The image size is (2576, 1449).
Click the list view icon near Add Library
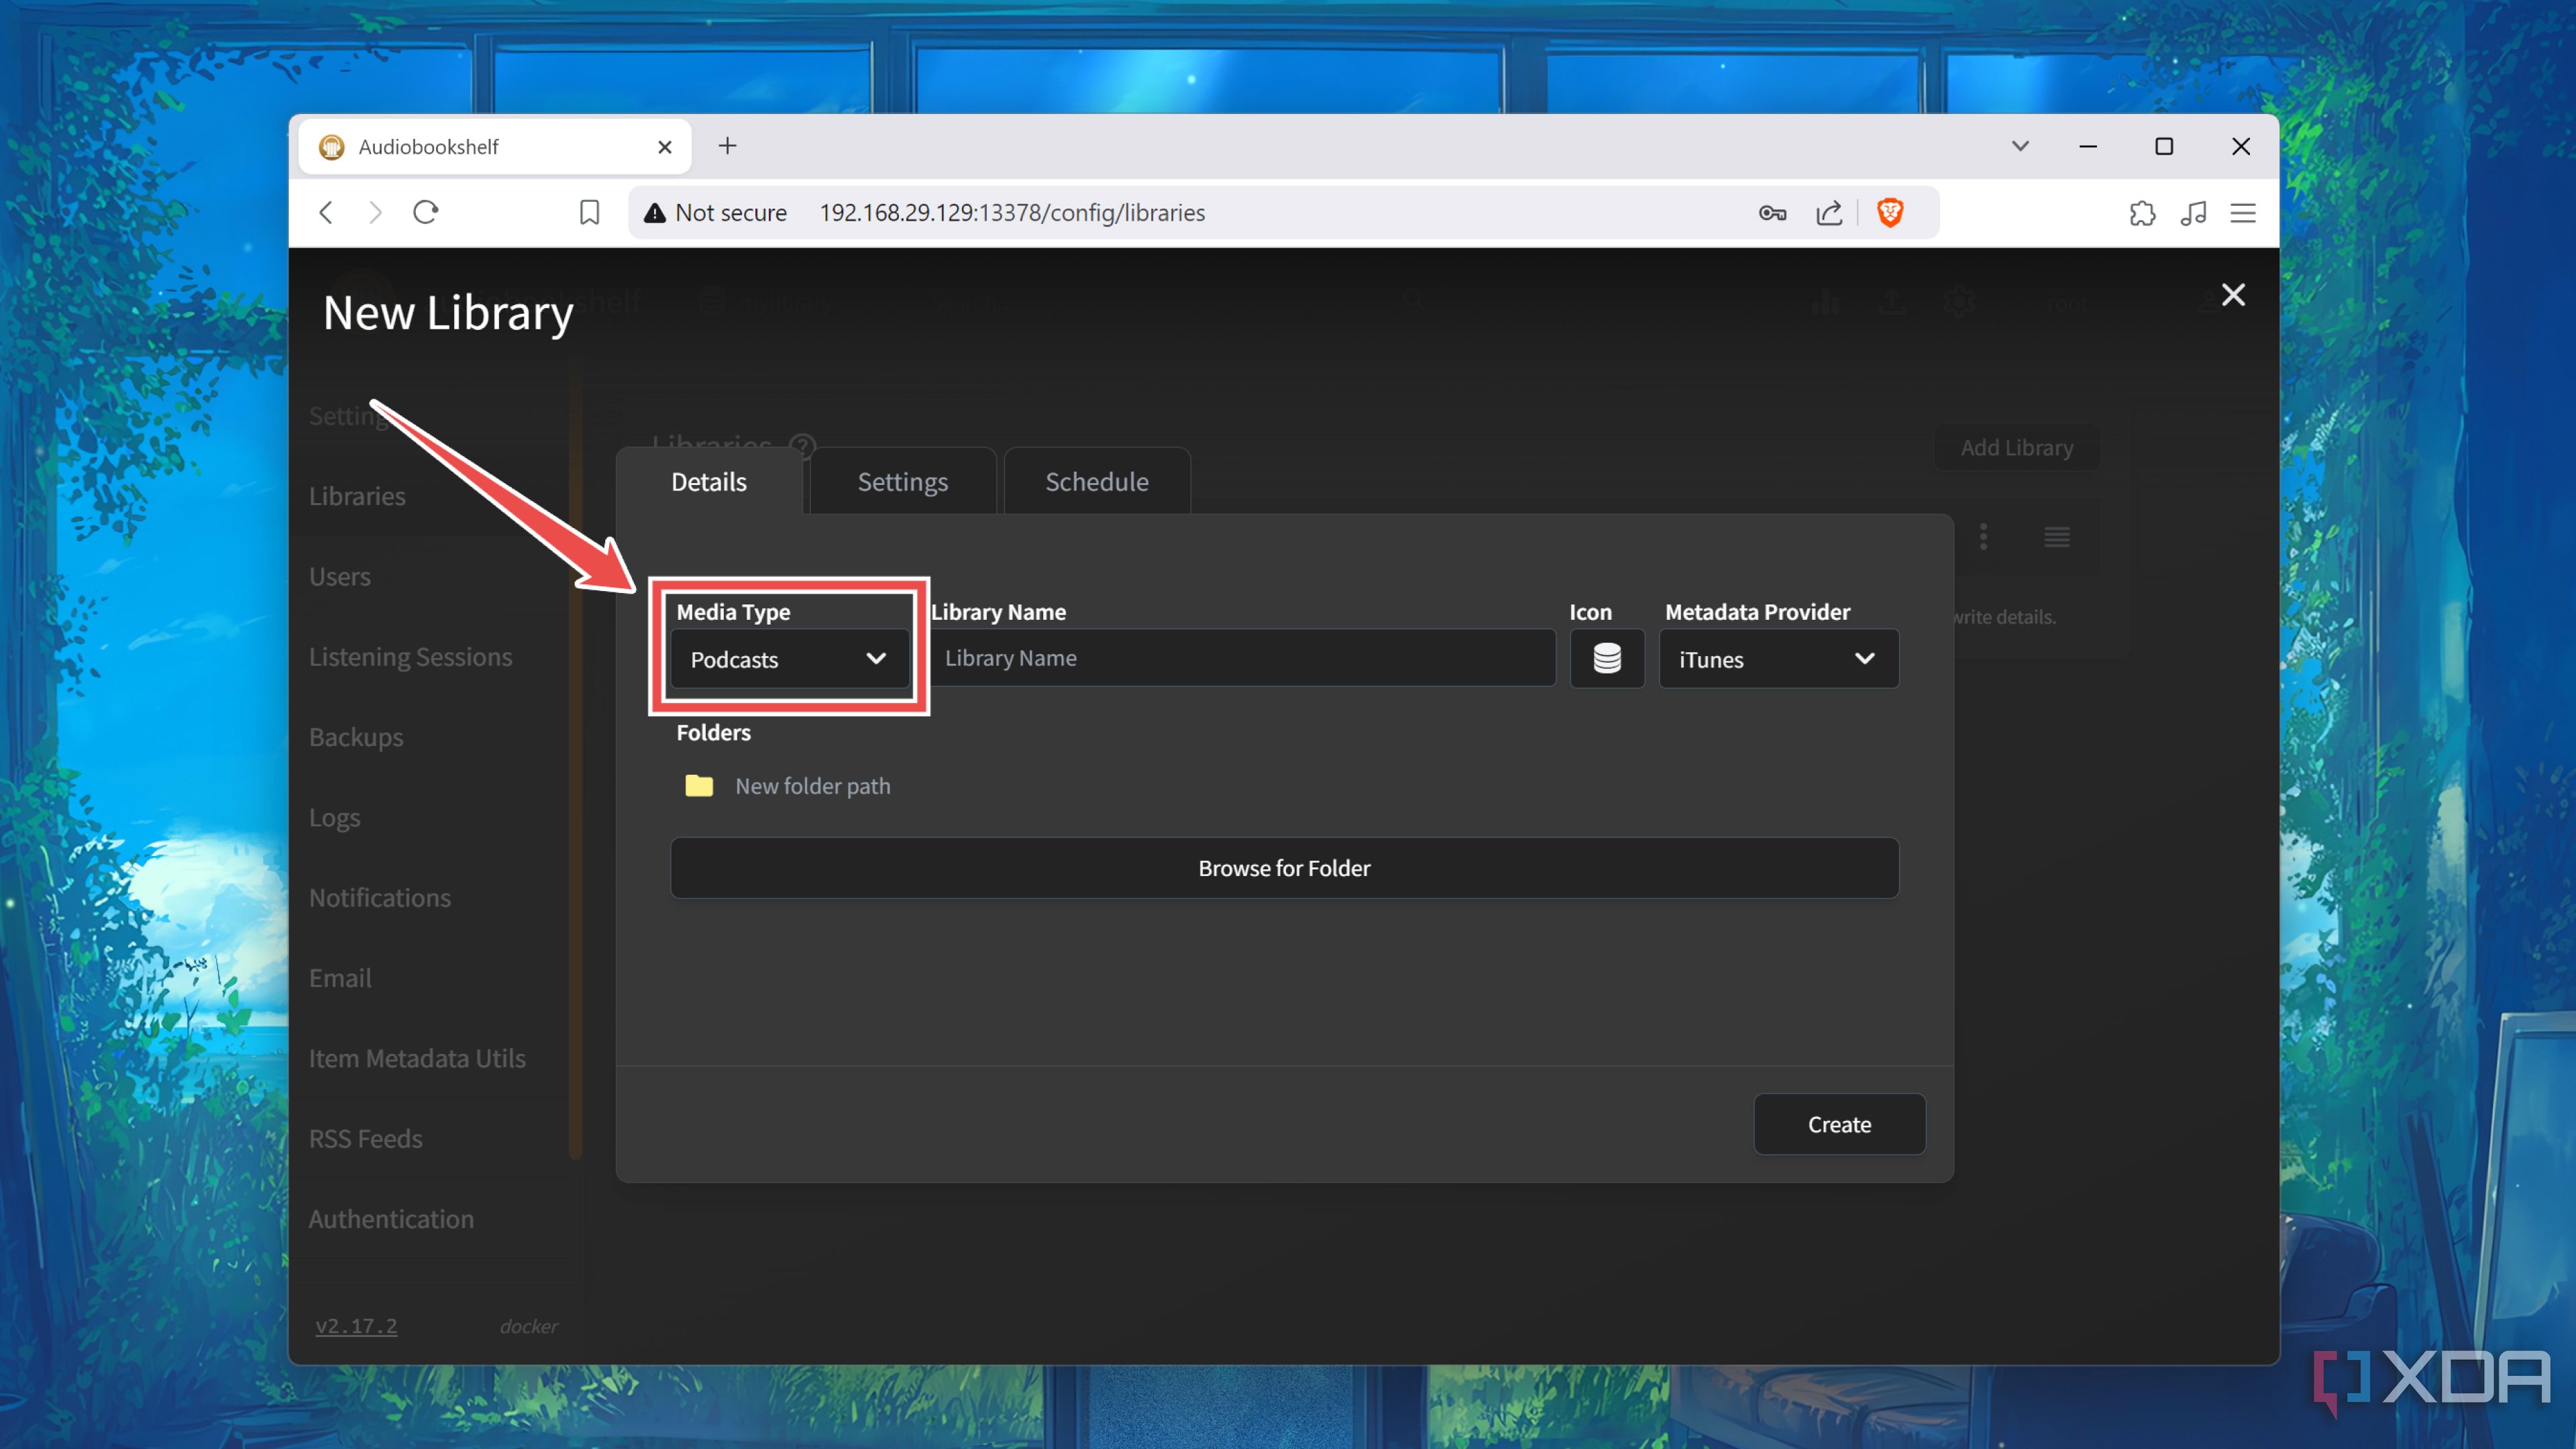coord(2056,537)
